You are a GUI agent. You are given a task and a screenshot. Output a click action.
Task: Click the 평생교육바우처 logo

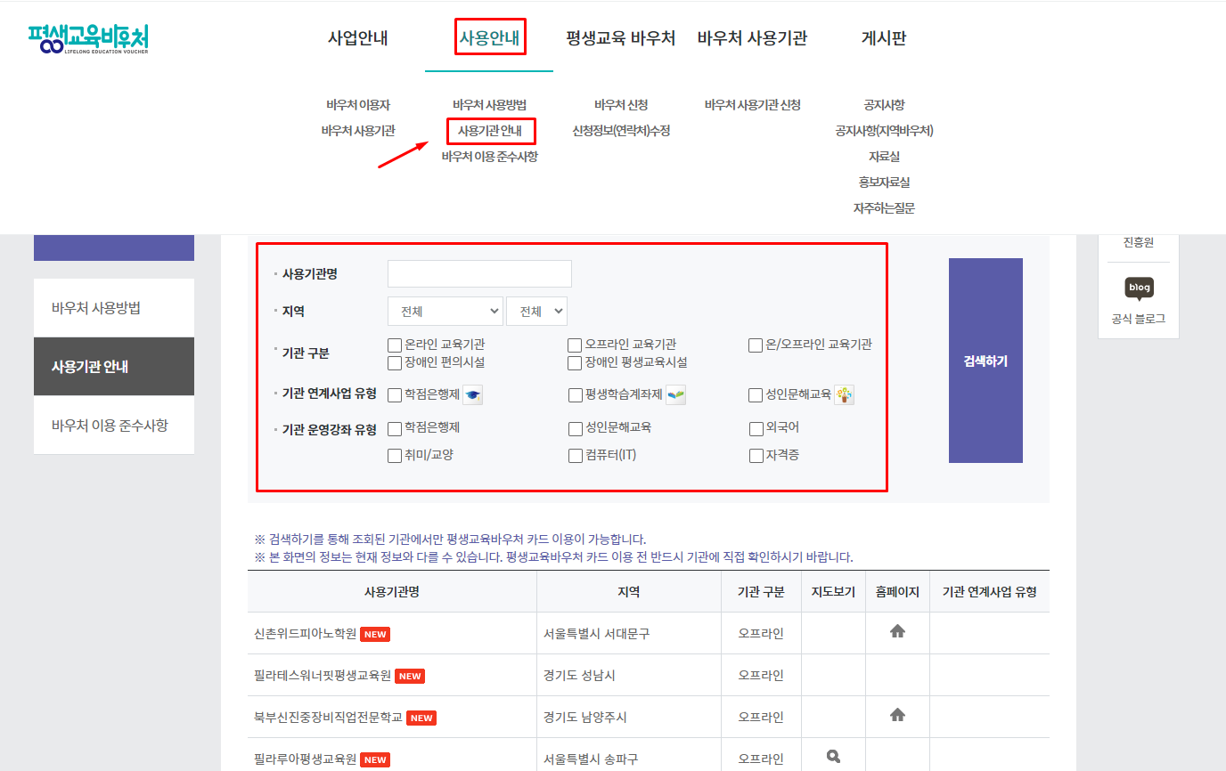tap(86, 37)
